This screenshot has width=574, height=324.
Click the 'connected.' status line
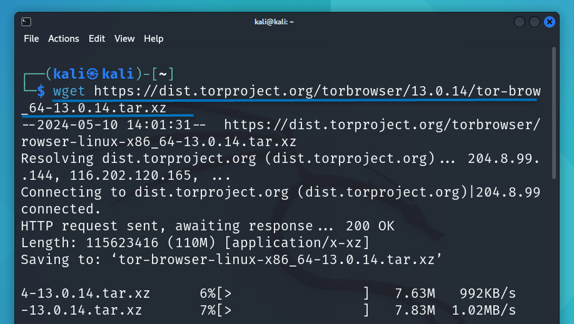[61, 209]
